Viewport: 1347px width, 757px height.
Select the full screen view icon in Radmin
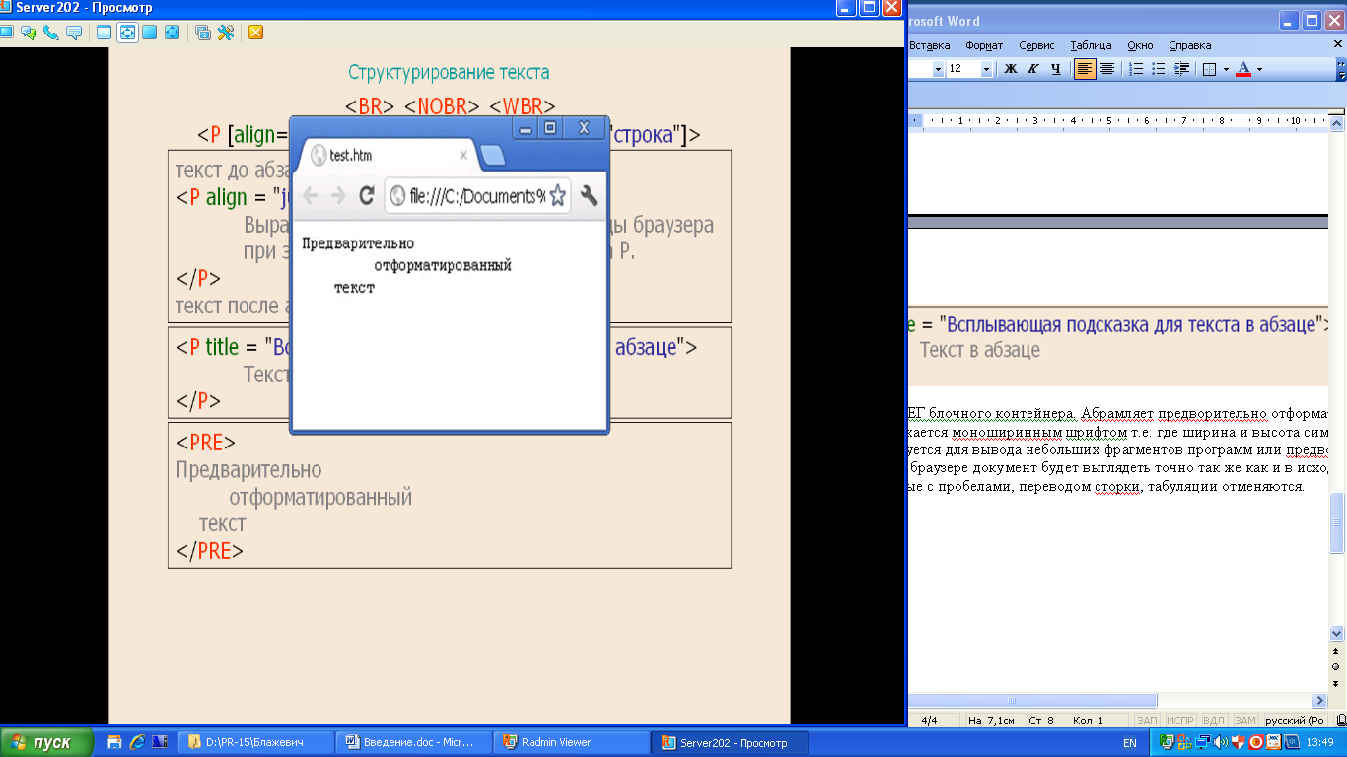point(150,33)
